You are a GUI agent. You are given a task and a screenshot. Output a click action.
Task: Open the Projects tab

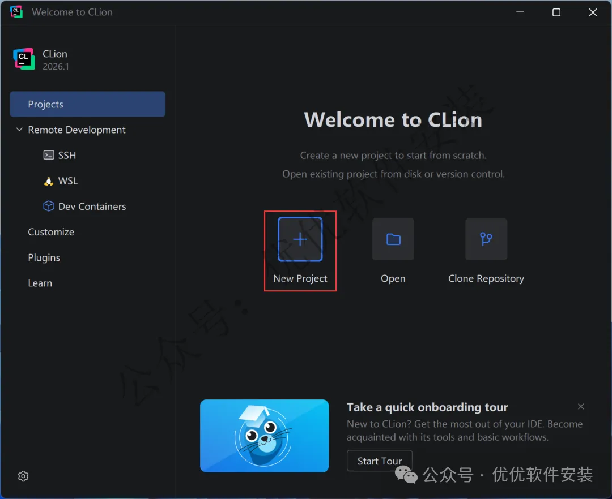coord(87,104)
